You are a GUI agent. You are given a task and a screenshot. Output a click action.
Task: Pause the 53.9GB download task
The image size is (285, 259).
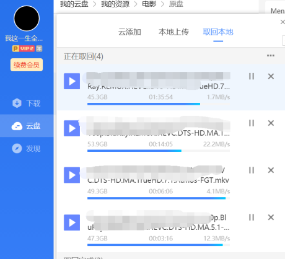(x=252, y=123)
